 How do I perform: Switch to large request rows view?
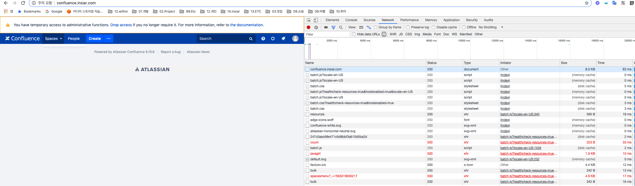[361, 27]
